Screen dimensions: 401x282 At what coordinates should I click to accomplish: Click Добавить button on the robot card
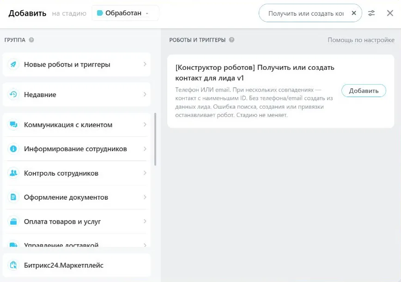(x=364, y=91)
